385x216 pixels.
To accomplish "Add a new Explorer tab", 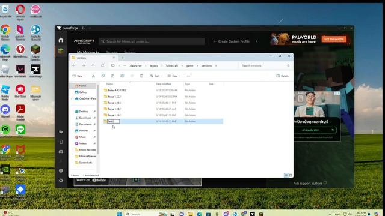I will [122, 58].
